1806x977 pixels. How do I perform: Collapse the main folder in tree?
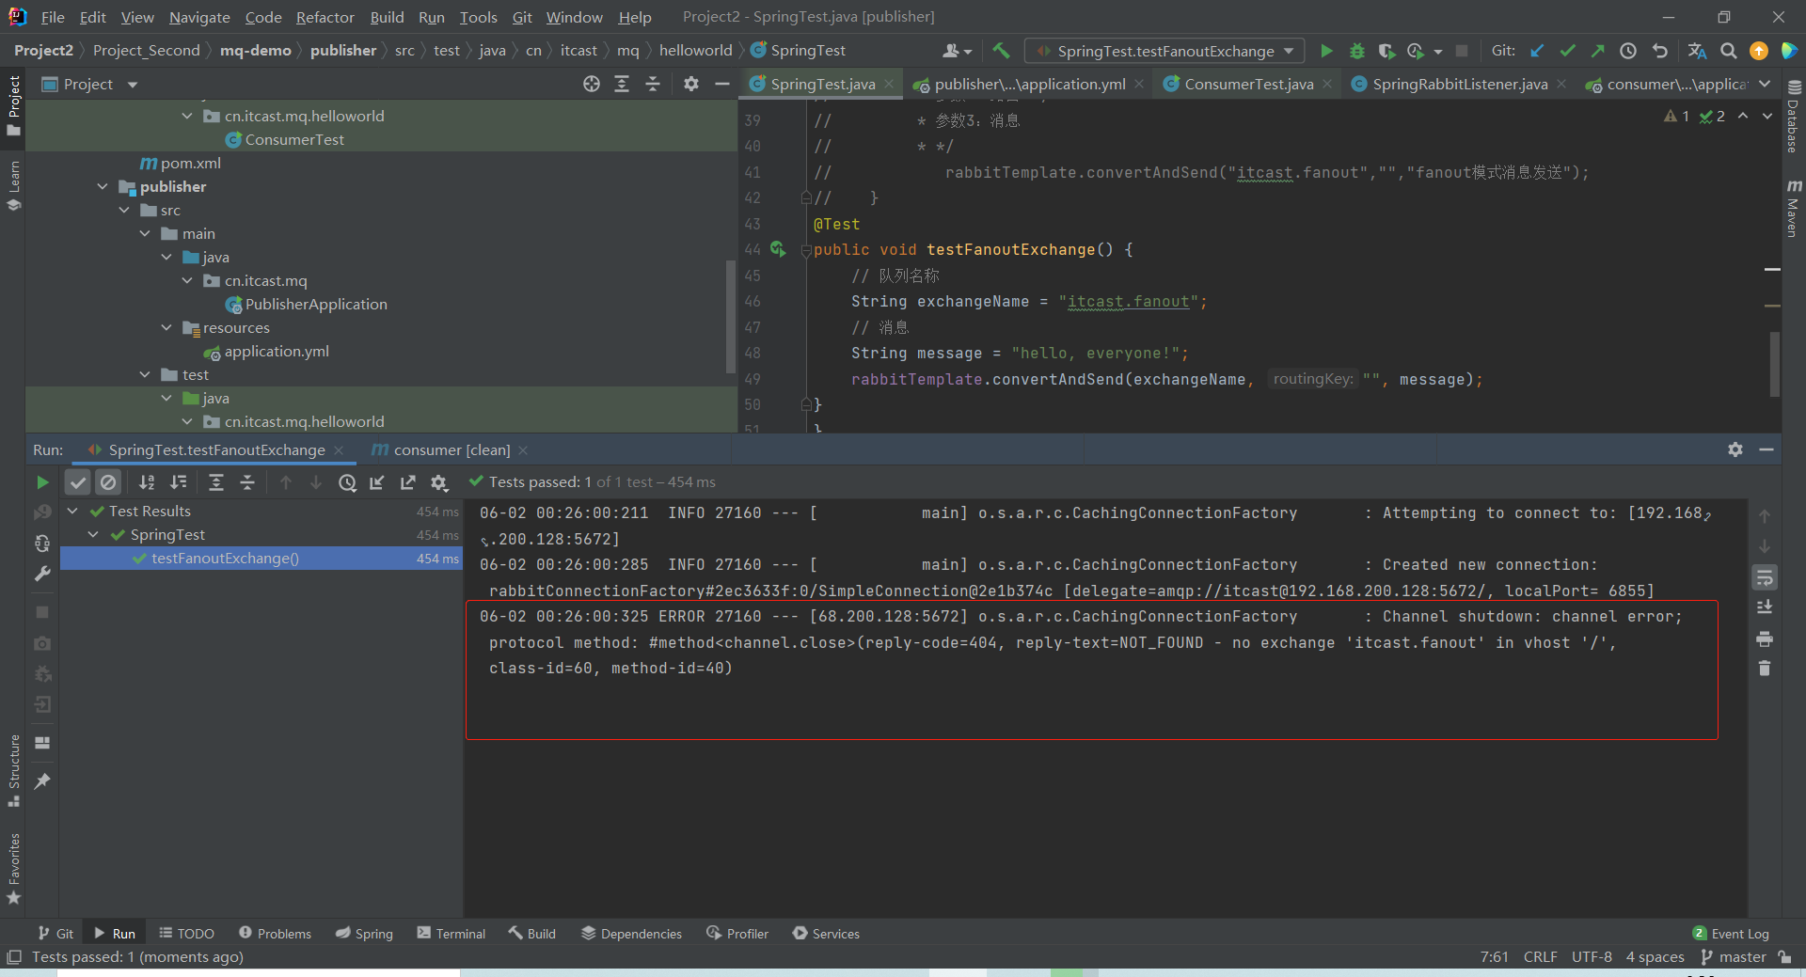click(145, 233)
